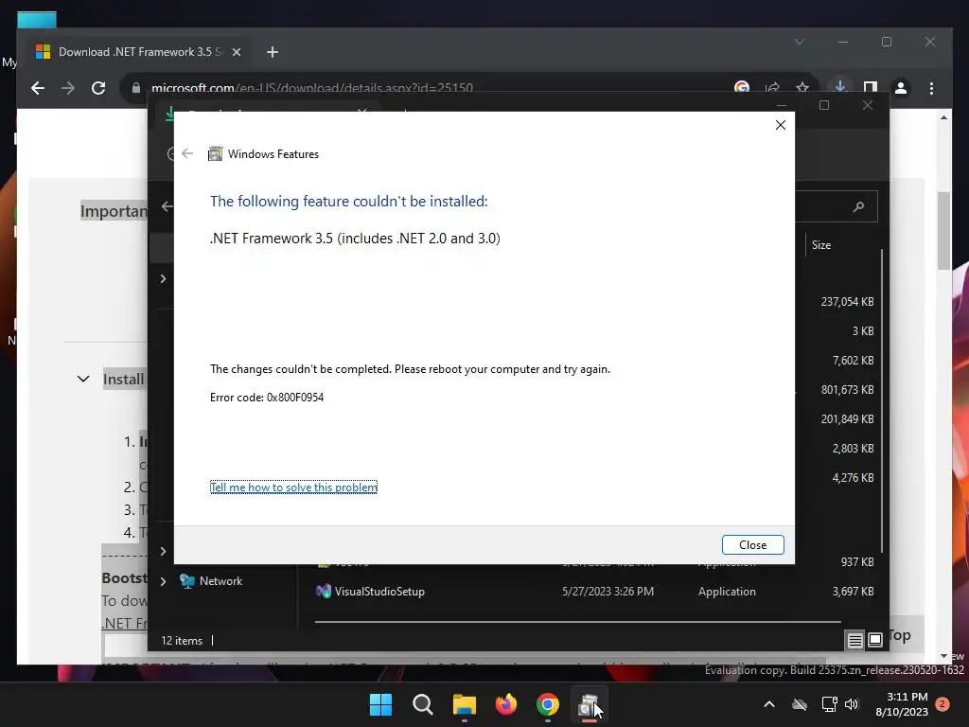Image resolution: width=969 pixels, height=727 pixels.
Task: Open Chrome downloads icon
Action: pos(840,87)
